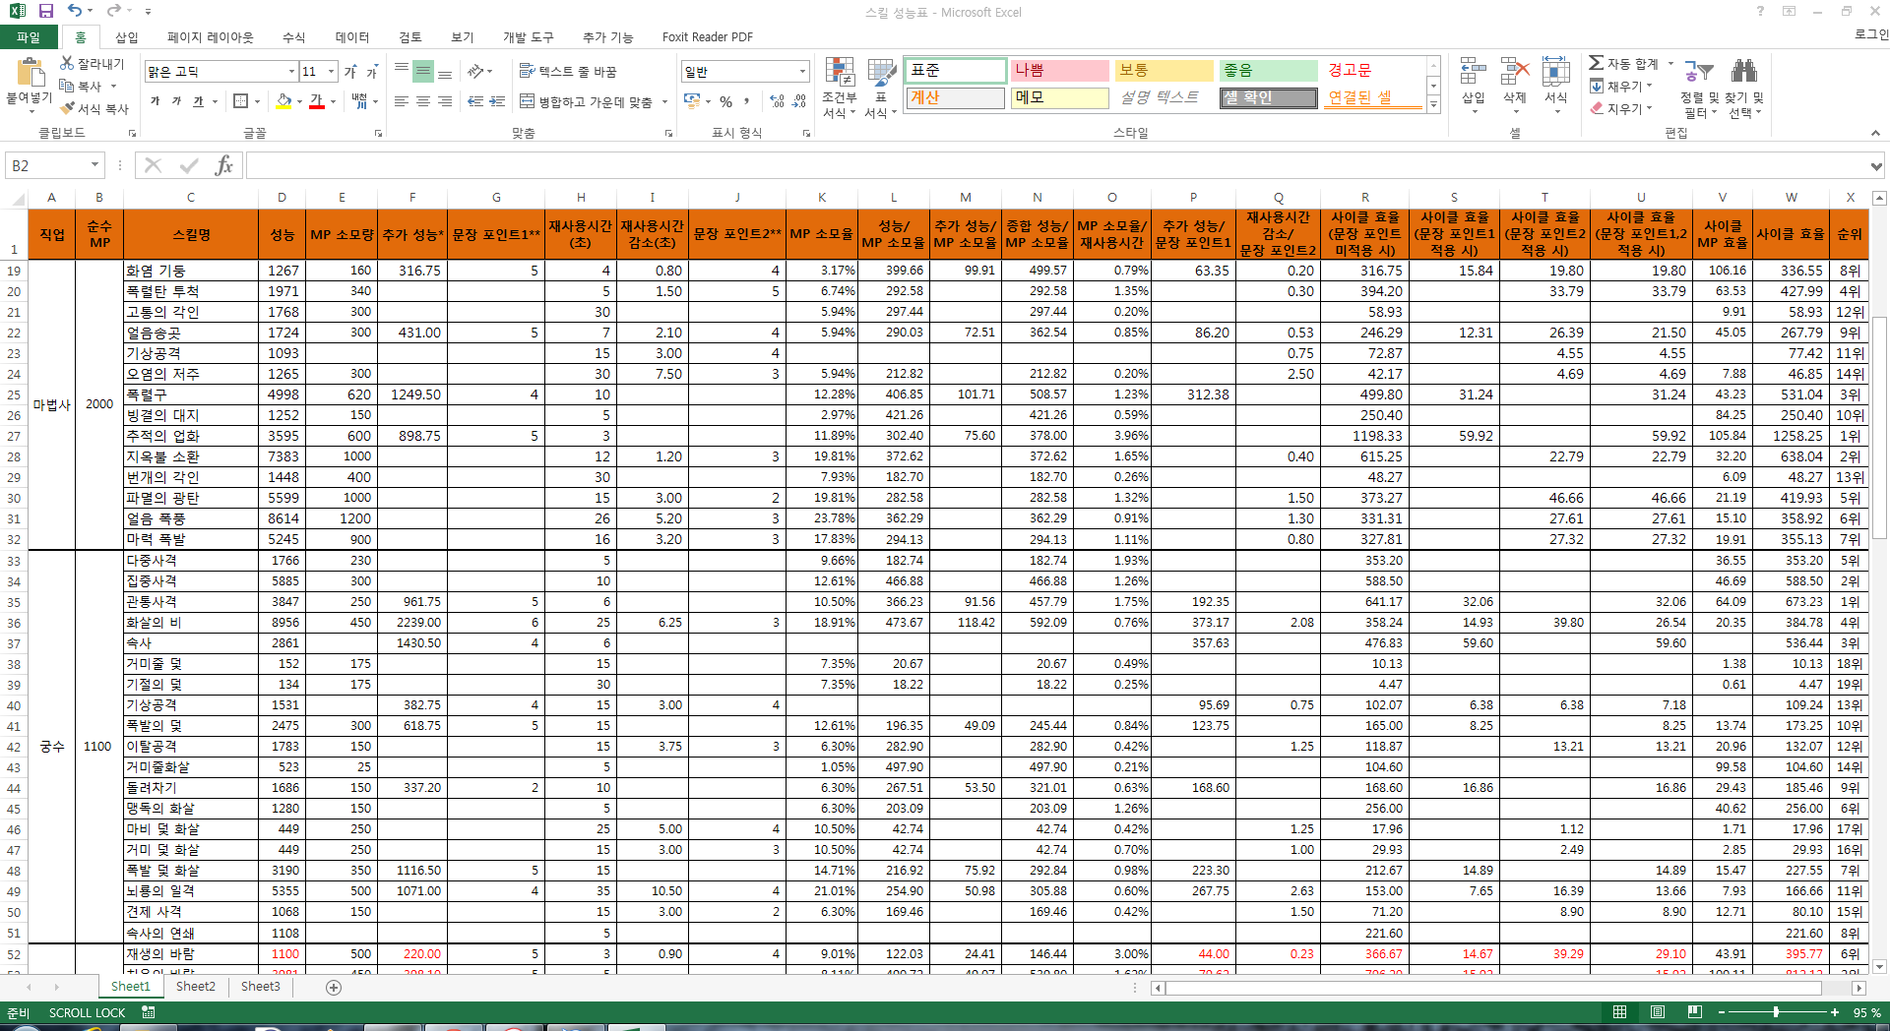
Task: Click the Save icon in quick access toolbar
Action: point(45,11)
